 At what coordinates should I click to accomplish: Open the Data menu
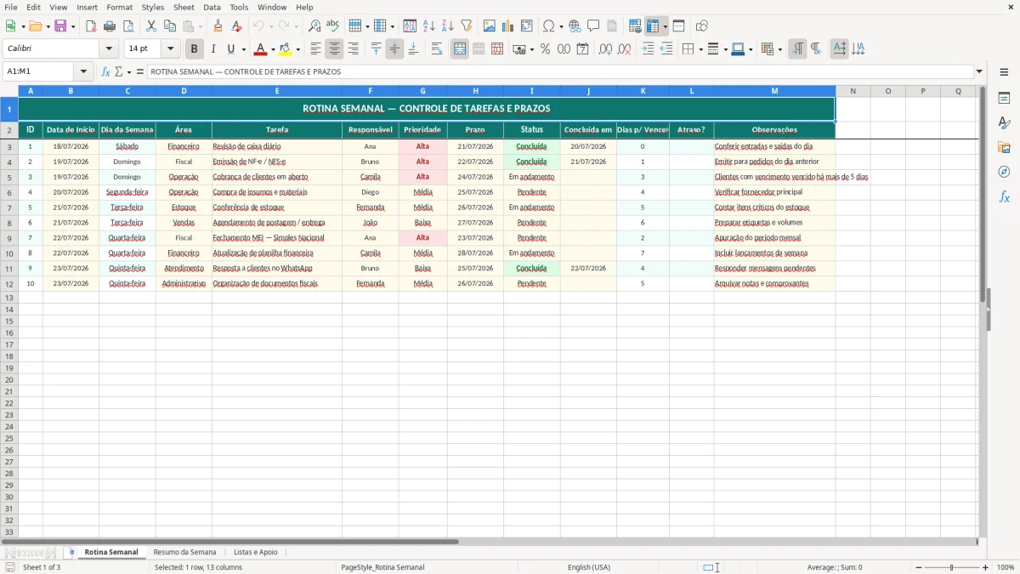point(212,7)
